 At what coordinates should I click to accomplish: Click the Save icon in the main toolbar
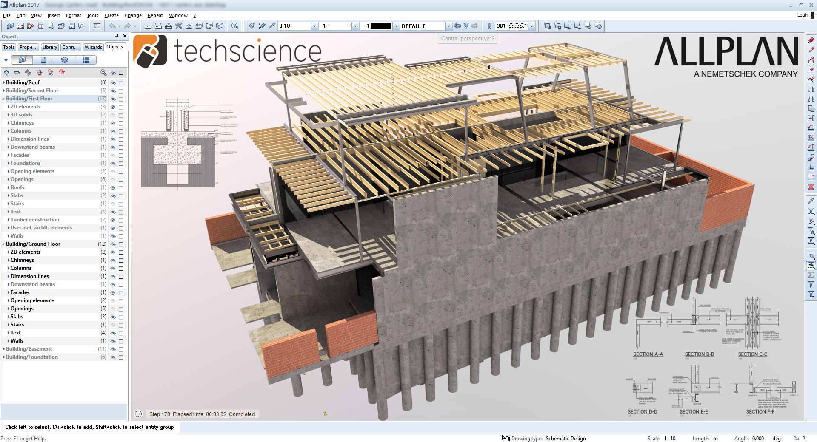[x=72, y=26]
